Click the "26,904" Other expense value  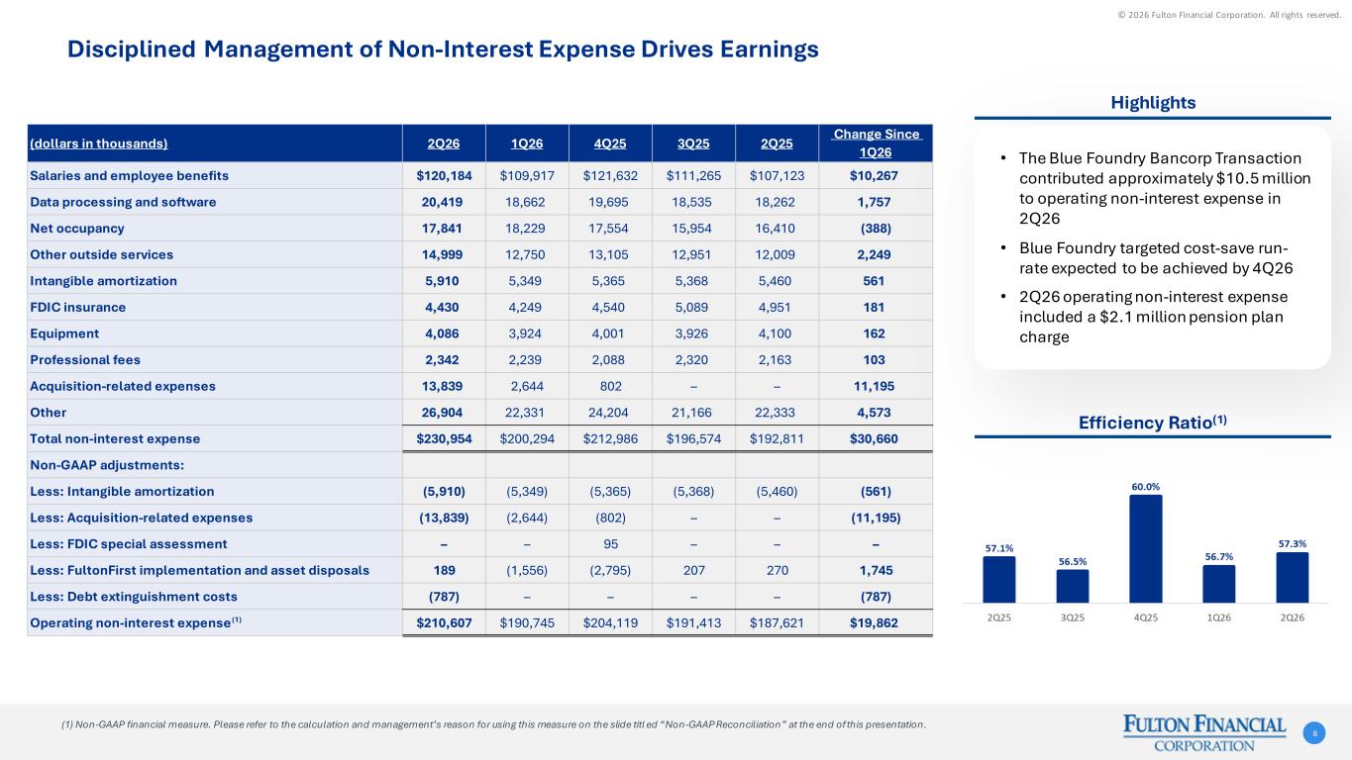[x=443, y=412]
